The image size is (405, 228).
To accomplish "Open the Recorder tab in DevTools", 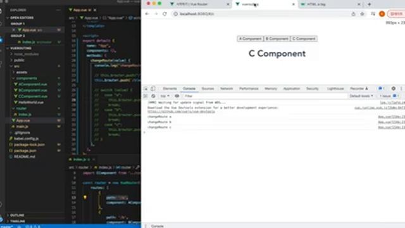I will (x=359, y=89).
